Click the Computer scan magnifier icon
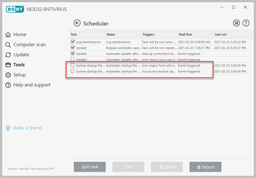This screenshot has height=178, width=256. pyautogui.click(x=8, y=45)
